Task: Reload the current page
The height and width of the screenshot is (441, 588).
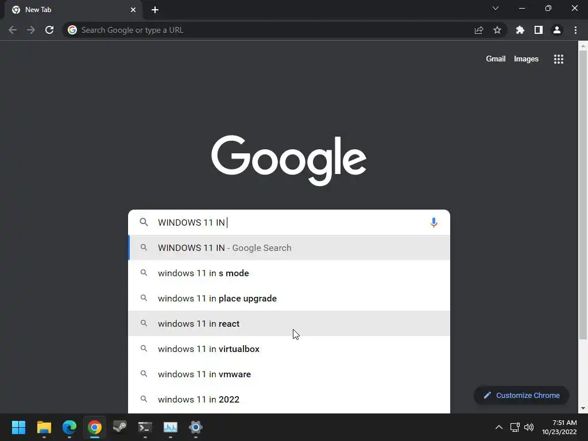Action: coord(49,30)
